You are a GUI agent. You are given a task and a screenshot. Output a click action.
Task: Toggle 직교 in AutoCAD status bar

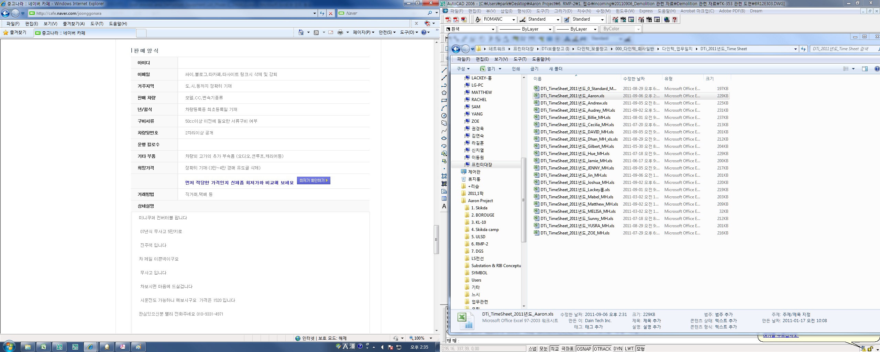click(x=554, y=349)
